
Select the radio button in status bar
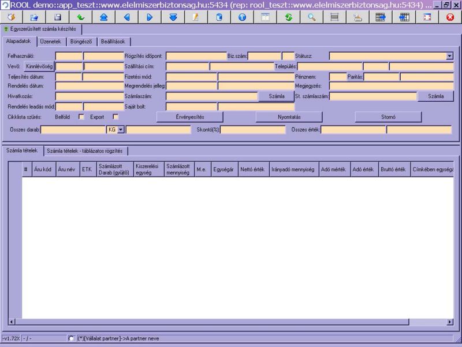click(71, 338)
